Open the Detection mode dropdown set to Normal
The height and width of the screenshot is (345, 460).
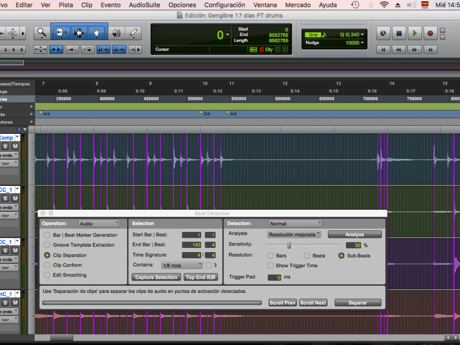click(x=295, y=223)
